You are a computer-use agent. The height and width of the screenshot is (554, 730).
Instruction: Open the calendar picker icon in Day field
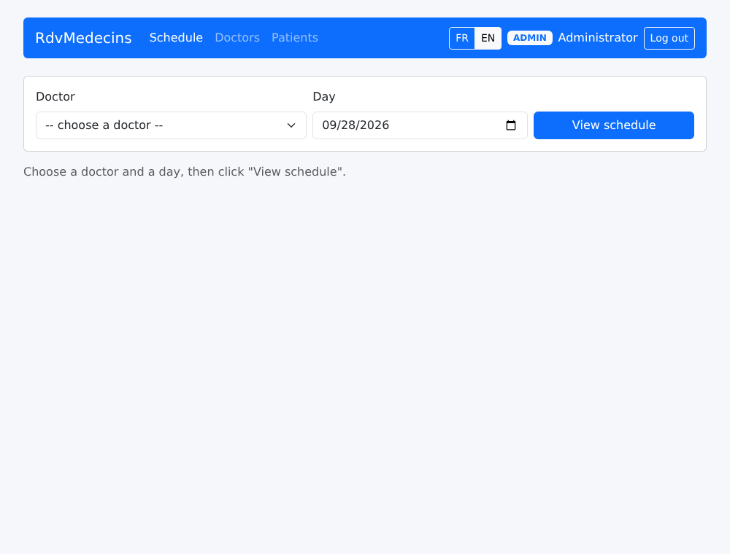pyautogui.click(x=511, y=125)
